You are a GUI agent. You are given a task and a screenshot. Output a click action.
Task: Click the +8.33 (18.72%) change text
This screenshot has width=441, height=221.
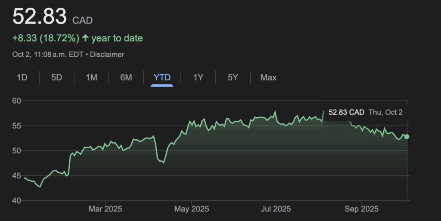click(x=46, y=38)
